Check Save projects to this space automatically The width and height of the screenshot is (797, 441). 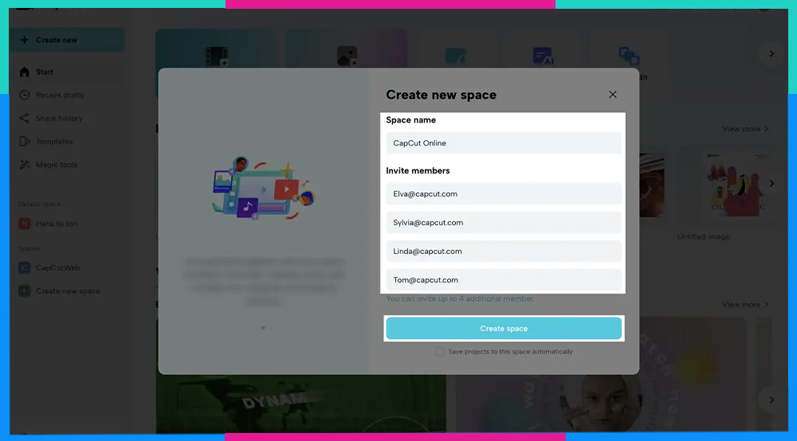(x=439, y=351)
